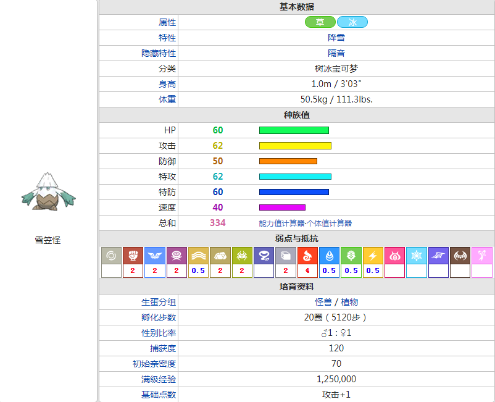The height and width of the screenshot is (402, 495).
Task: Click the Normal type icon
Action: coord(111,256)
